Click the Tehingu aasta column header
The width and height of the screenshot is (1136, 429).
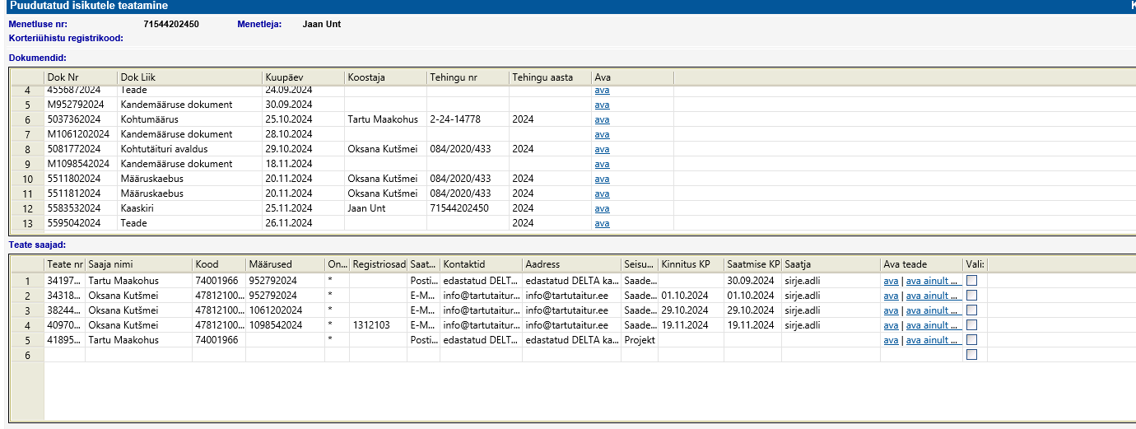pos(550,77)
